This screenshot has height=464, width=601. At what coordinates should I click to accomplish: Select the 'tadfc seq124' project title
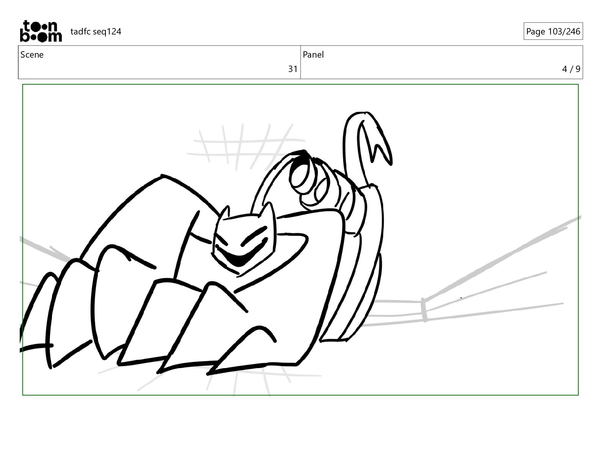[96, 31]
